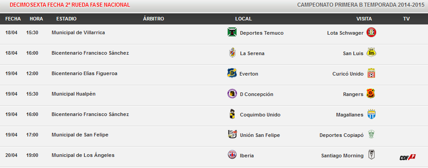Click the Magallanes team badge

[x=372, y=114]
